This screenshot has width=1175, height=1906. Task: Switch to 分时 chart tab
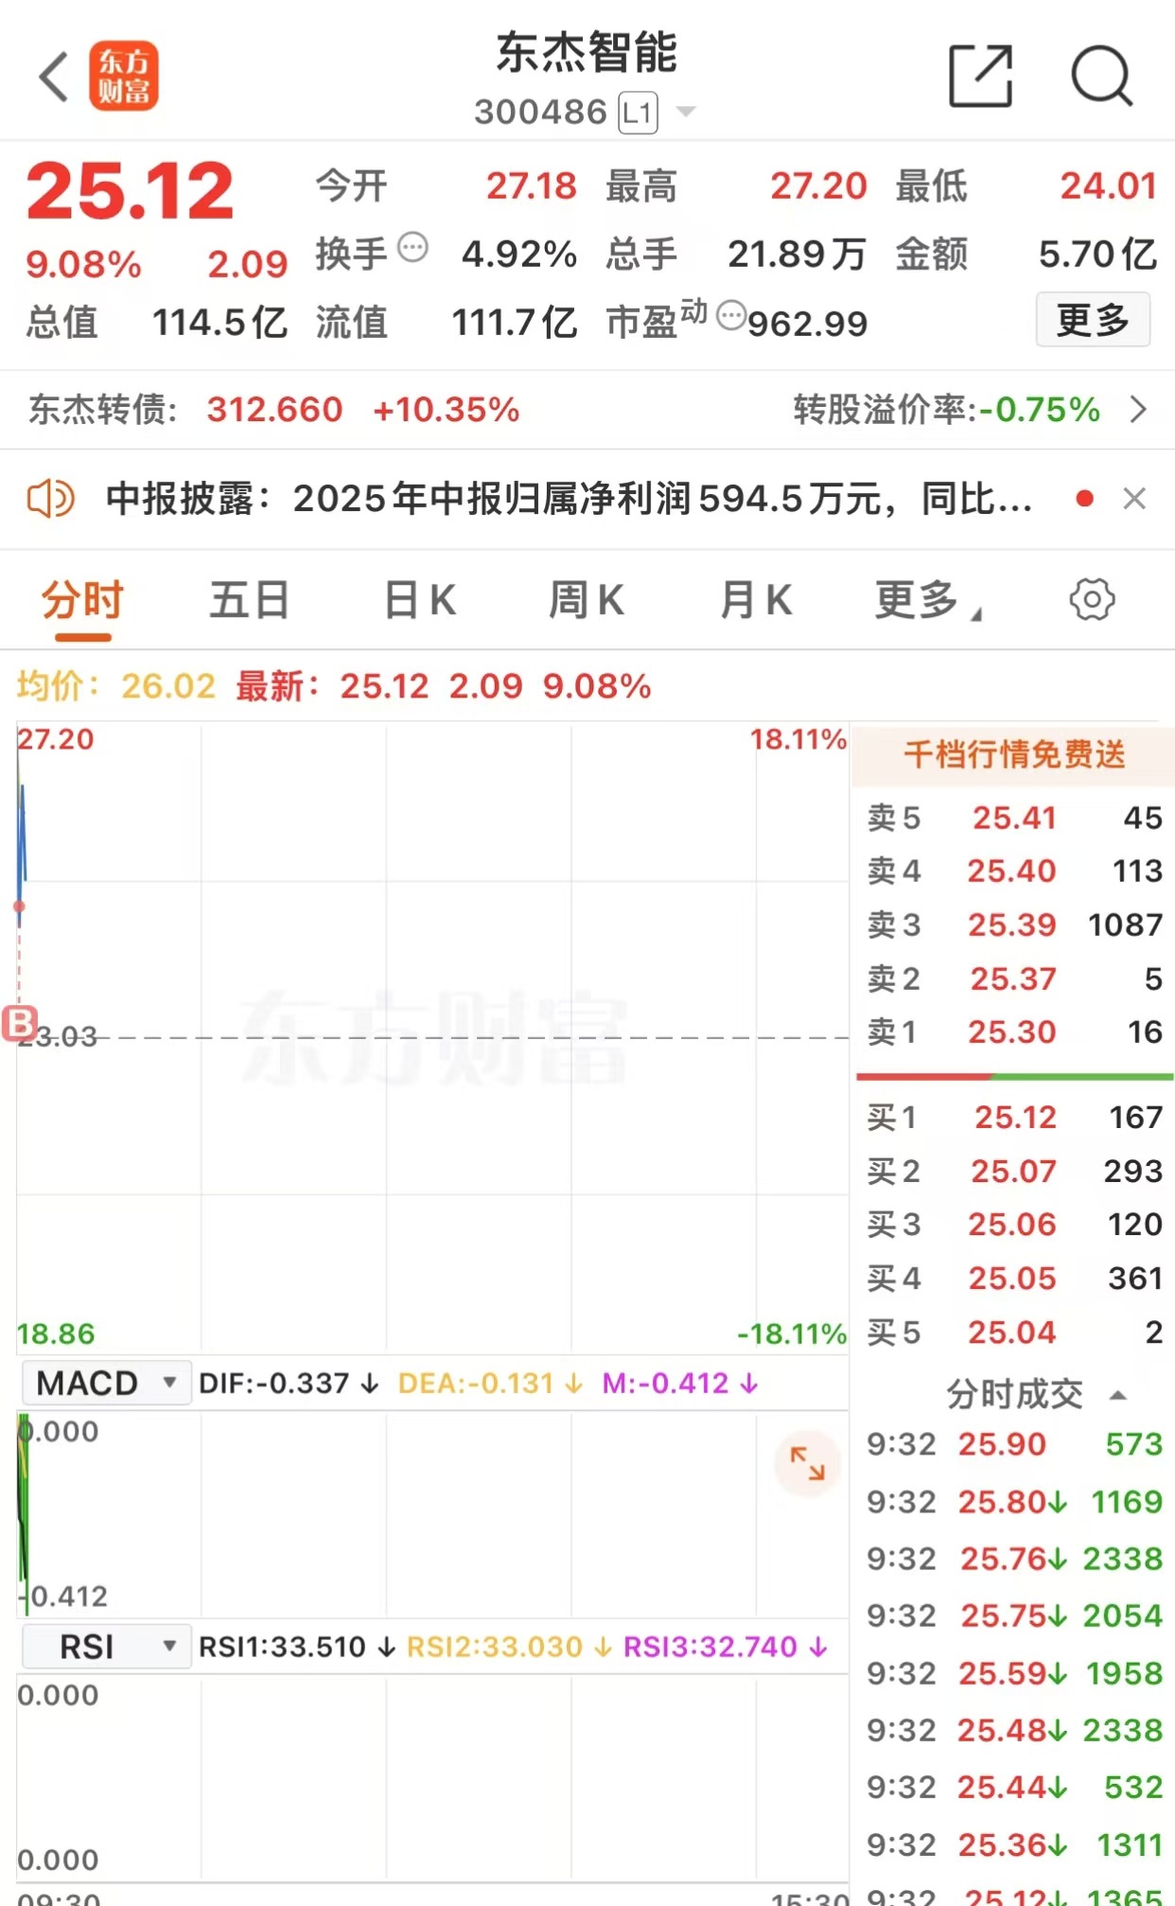click(x=83, y=601)
